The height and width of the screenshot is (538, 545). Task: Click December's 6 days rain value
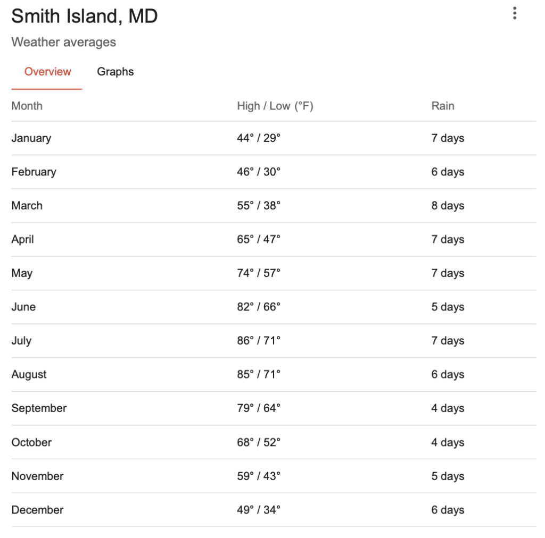(448, 510)
